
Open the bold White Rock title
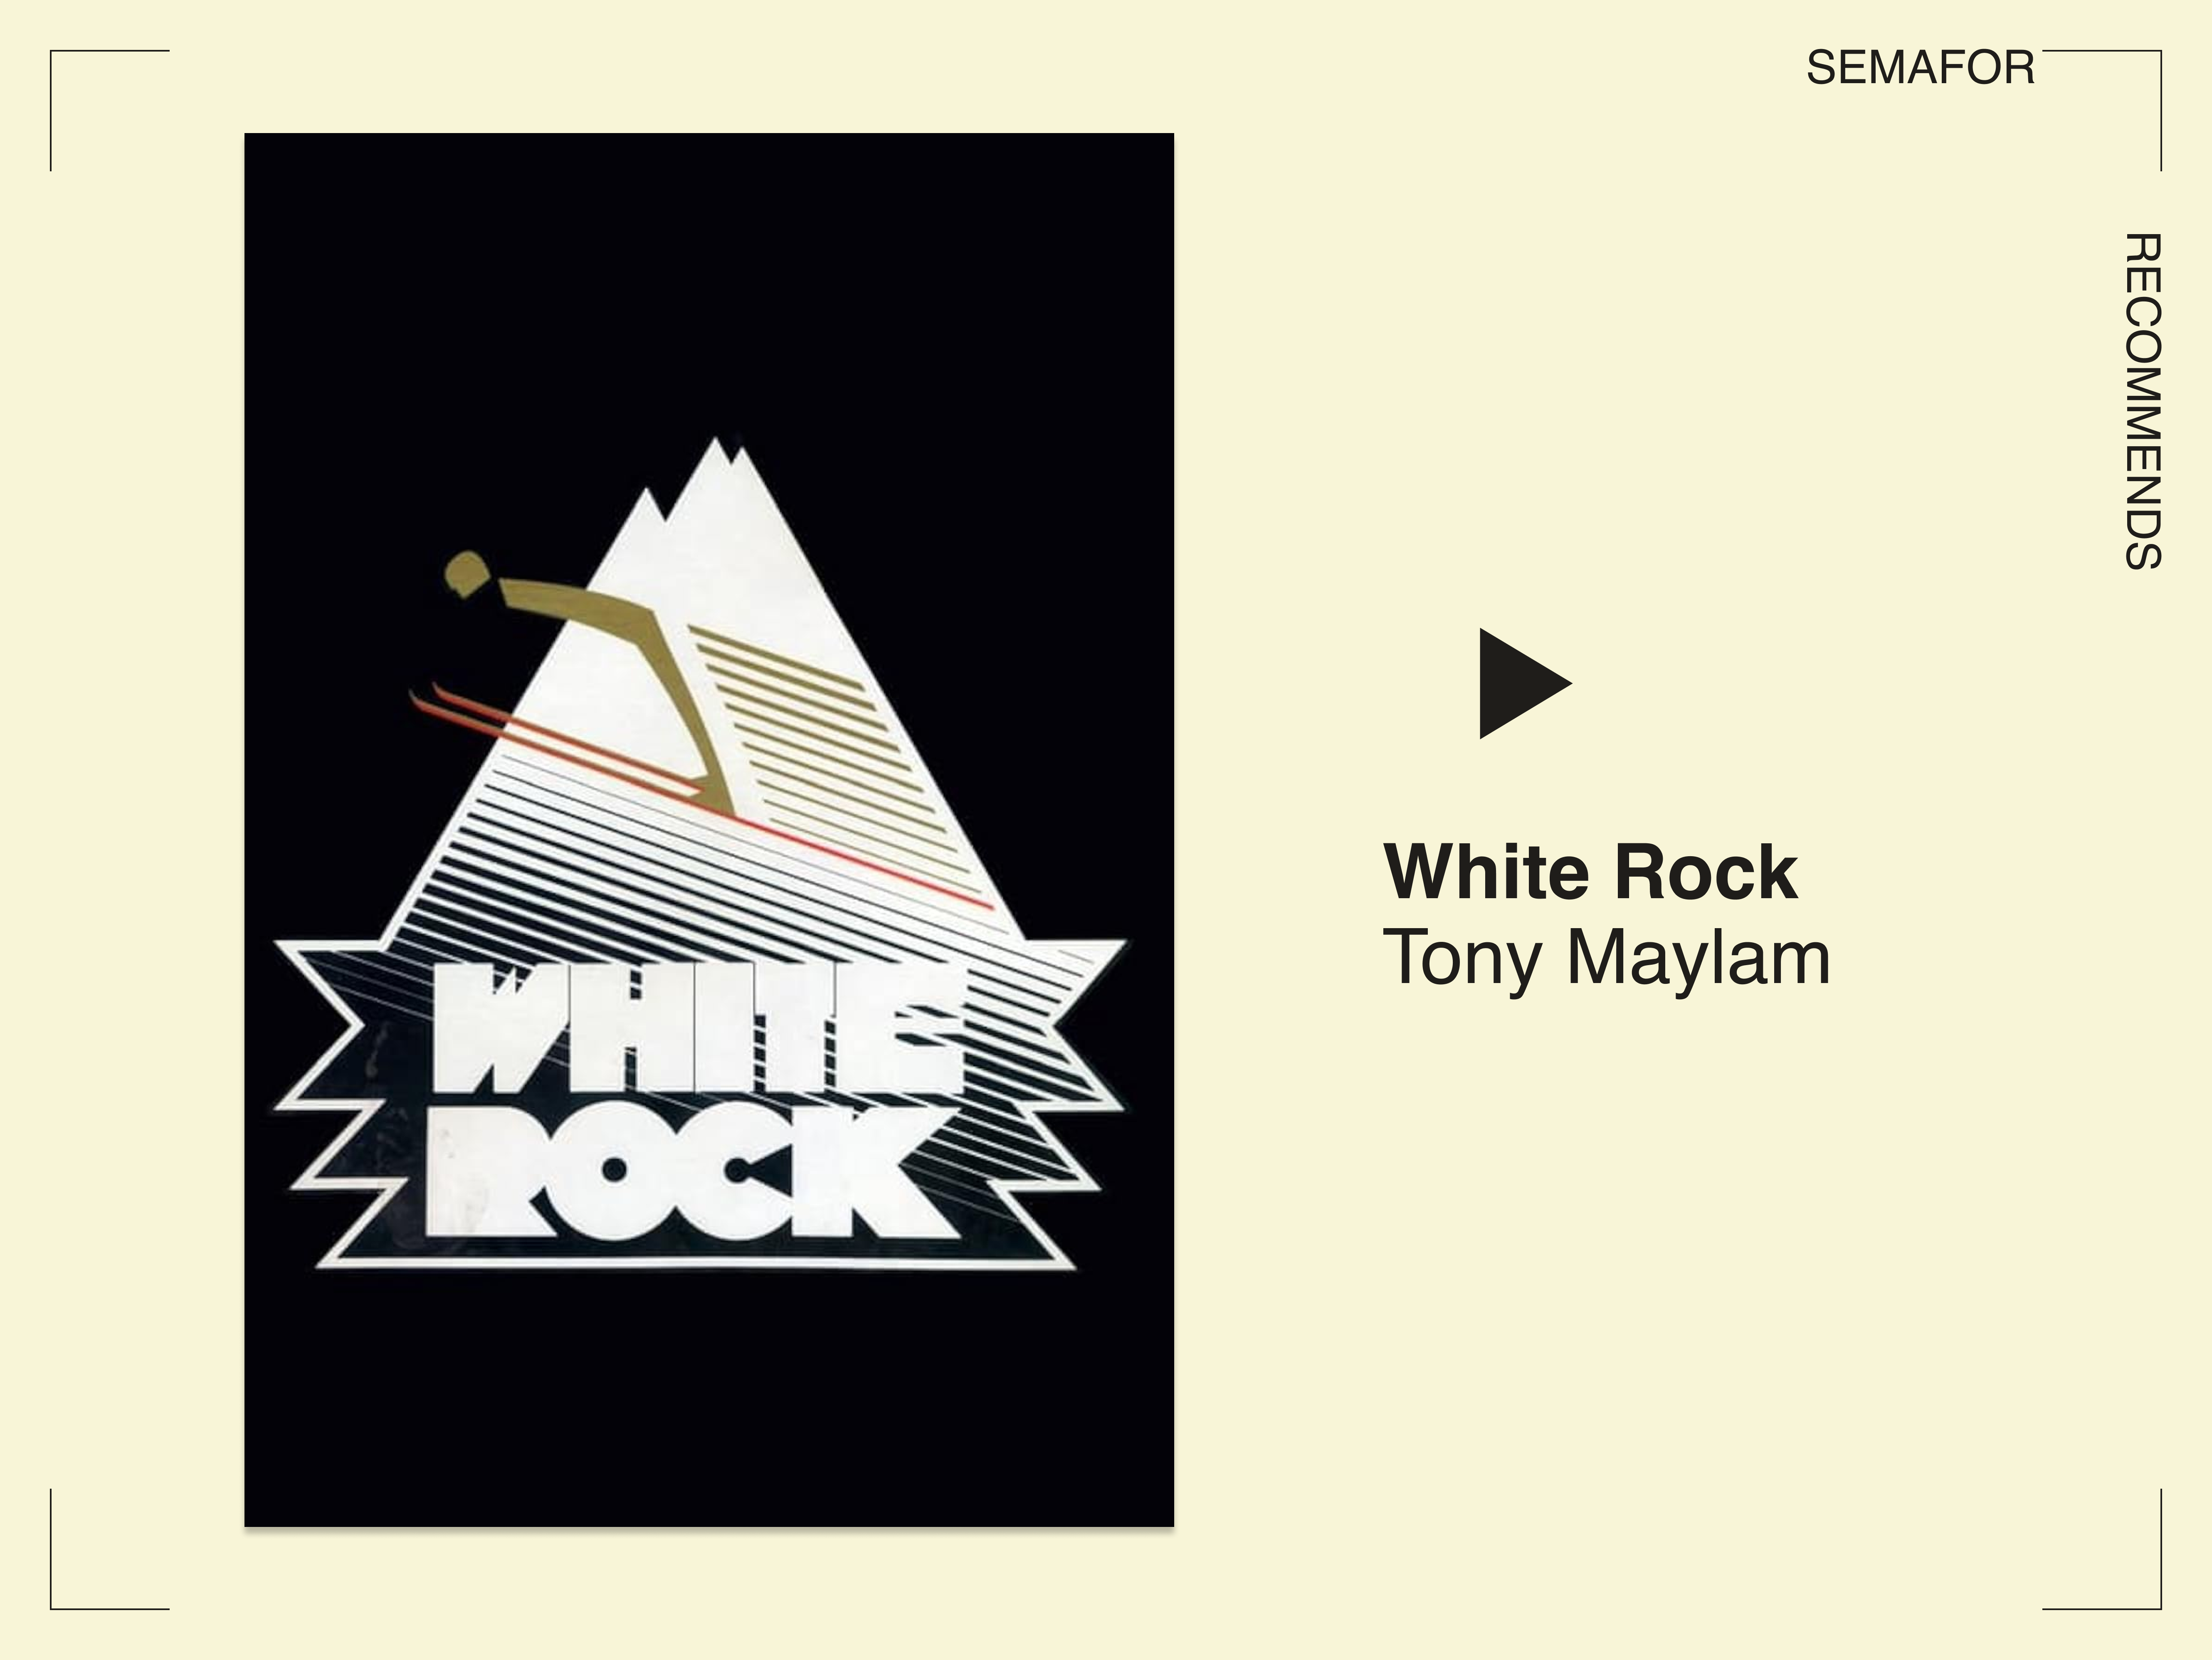pyautogui.click(x=1590, y=872)
